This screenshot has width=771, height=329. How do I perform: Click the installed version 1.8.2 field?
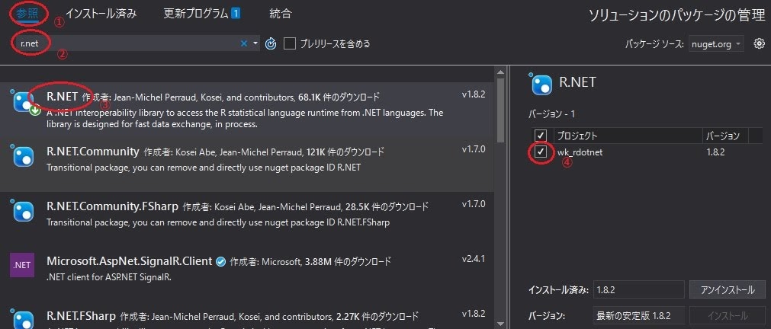[638, 289]
